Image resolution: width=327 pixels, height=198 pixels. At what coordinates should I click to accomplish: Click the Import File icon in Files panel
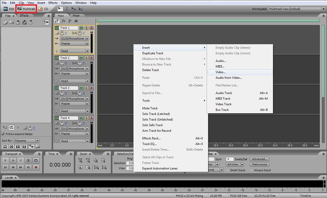pos(5,22)
